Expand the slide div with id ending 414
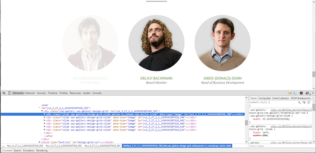This screenshot has height=153, width=316. tap(45, 130)
